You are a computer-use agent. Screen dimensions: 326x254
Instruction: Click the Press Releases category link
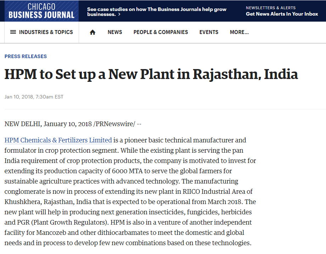coord(26,56)
